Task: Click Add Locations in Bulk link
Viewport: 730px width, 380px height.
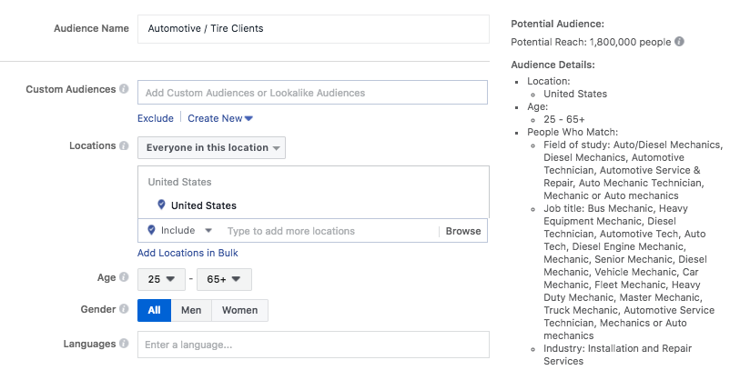Action: [188, 253]
